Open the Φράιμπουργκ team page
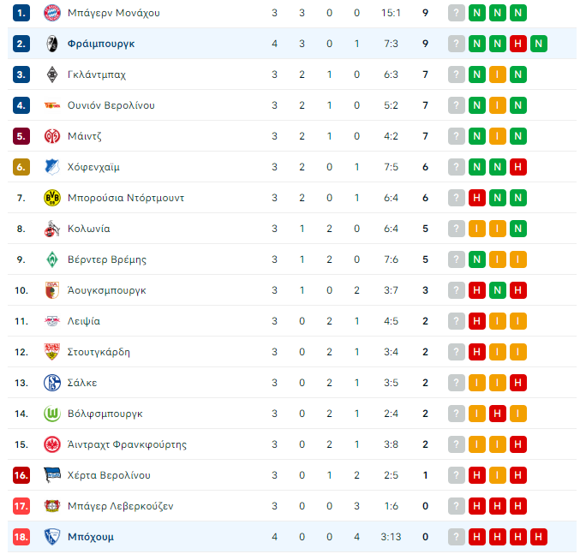This screenshot has height=554, width=580. pyautogui.click(x=101, y=44)
